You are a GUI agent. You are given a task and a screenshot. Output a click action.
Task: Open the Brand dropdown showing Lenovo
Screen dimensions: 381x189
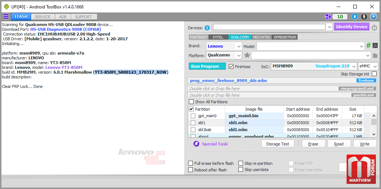tap(239, 46)
